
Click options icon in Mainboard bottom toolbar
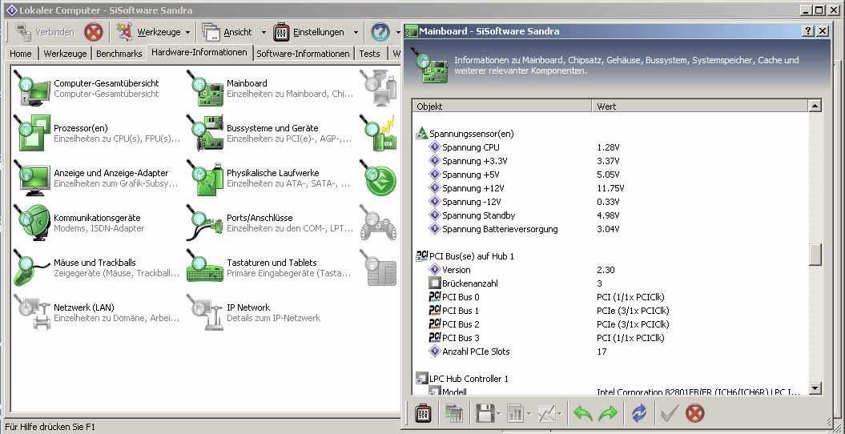tap(423, 413)
